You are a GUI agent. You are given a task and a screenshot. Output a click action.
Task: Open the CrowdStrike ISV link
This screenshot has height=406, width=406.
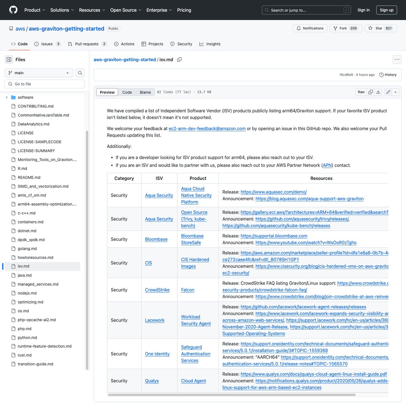coord(157,290)
